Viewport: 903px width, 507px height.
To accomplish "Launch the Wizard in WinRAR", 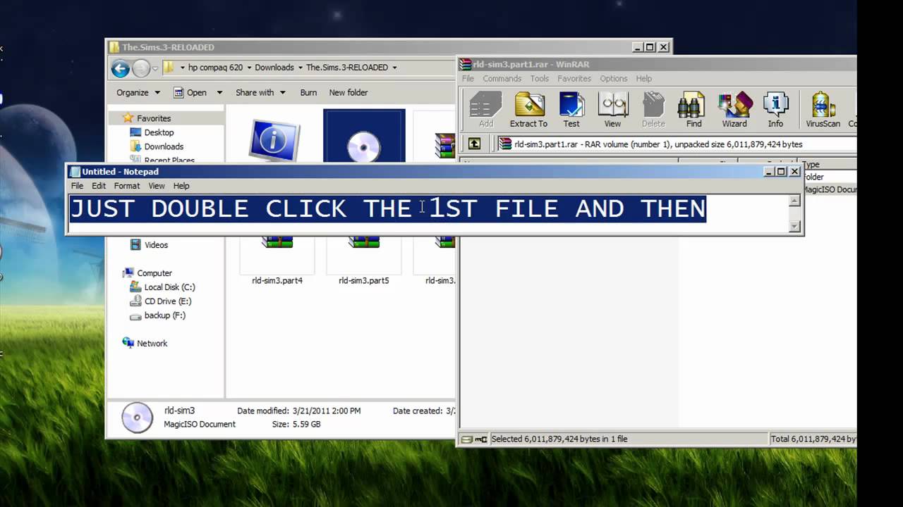I will pos(734,110).
